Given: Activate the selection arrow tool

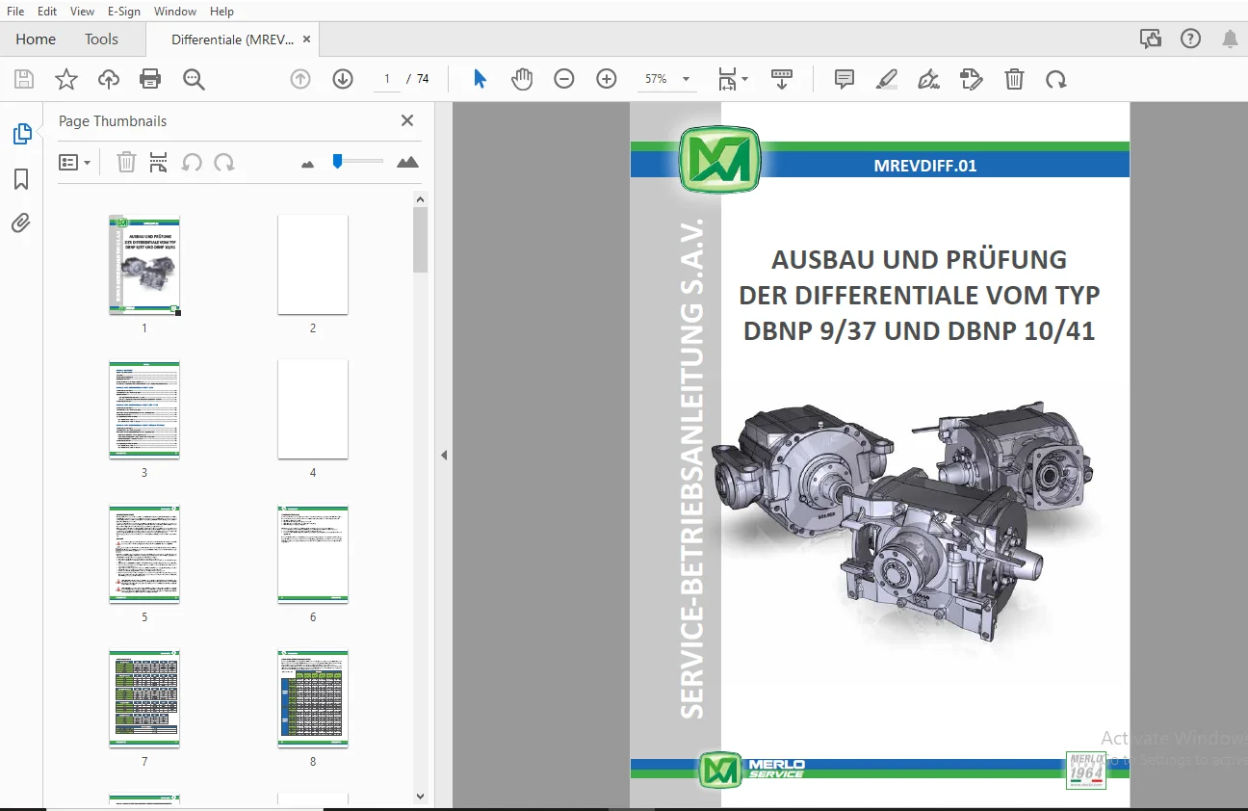Looking at the screenshot, I should [480, 80].
